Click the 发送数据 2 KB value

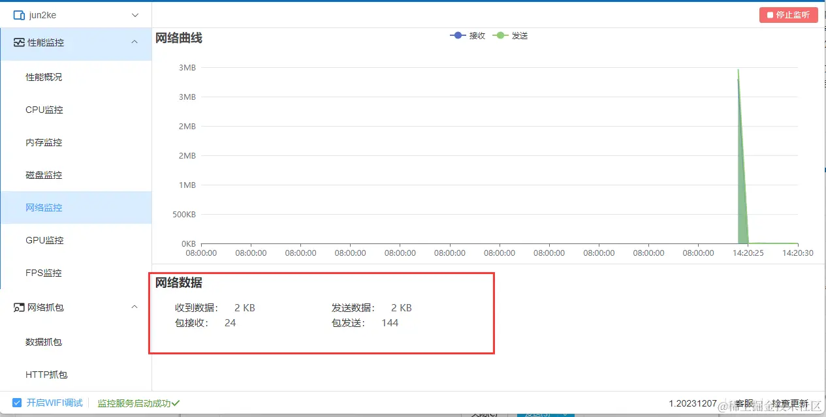coord(402,308)
